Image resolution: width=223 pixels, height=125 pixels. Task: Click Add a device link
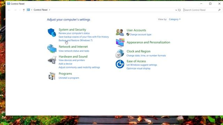click(x=66, y=64)
